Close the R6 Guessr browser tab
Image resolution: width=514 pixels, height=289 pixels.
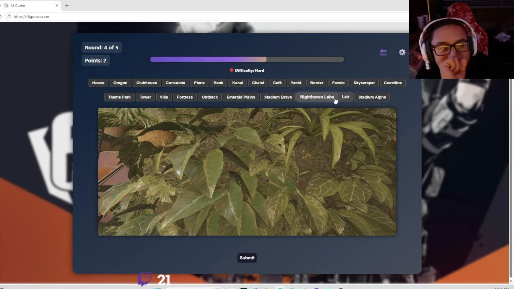pos(57,6)
